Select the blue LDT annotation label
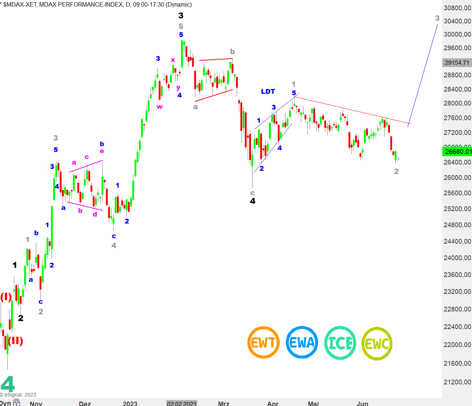 pyautogui.click(x=268, y=92)
